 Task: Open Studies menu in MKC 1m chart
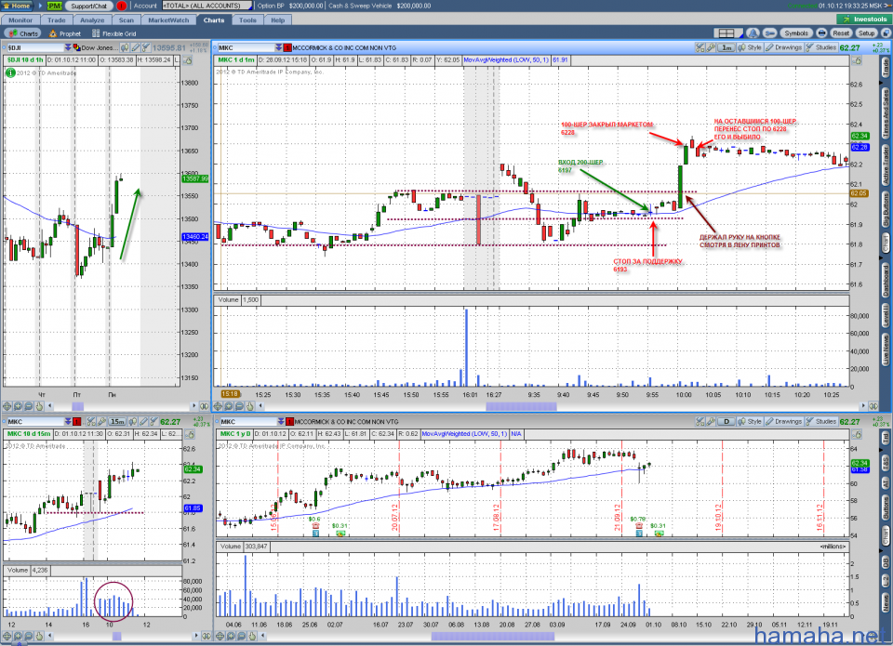click(821, 47)
